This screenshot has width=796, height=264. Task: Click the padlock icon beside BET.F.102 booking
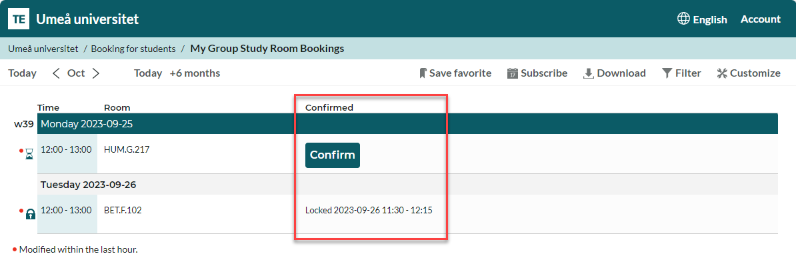pos(31,214)
